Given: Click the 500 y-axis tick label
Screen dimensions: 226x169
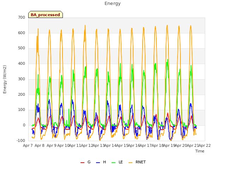Looking at the screenshot, I should [22, 48].
